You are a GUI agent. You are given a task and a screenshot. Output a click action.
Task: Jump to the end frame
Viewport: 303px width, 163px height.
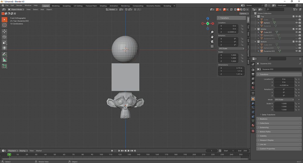tap(135, 151)
